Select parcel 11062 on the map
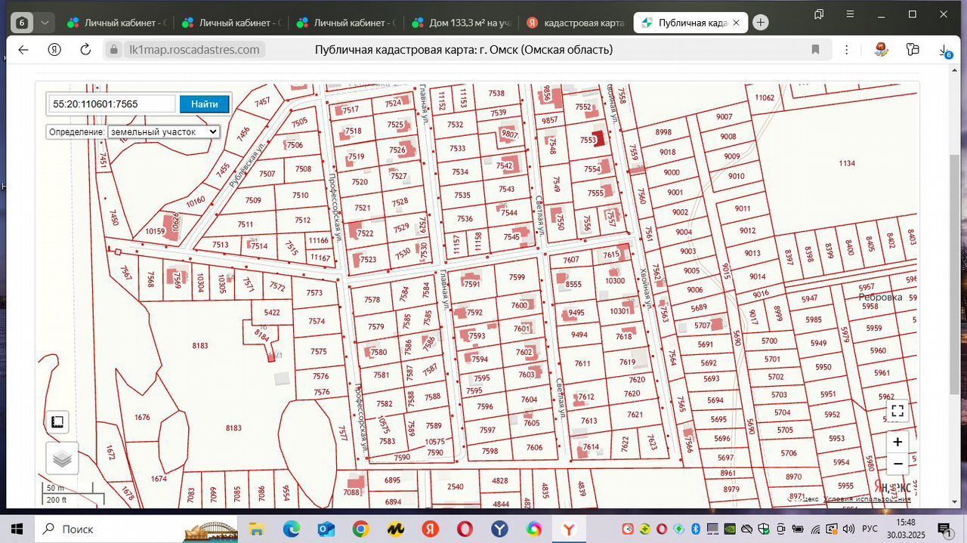 click(x=765, y=97)
